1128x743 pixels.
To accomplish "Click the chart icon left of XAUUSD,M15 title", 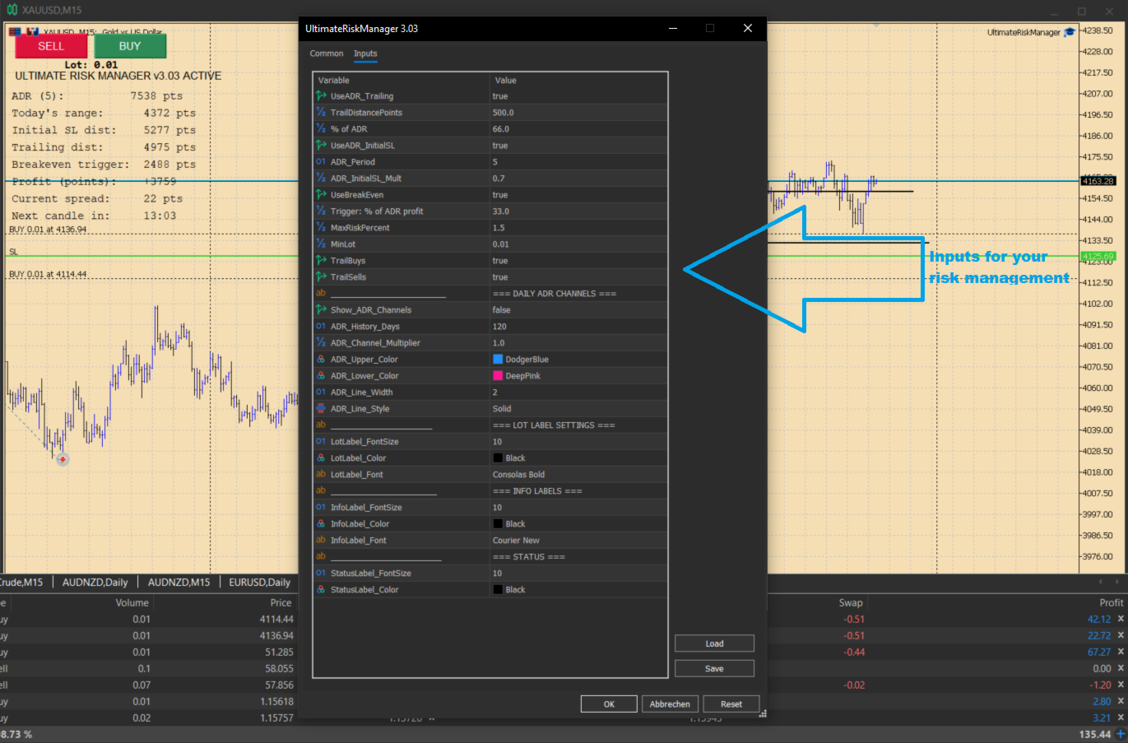I will point(12,10).
